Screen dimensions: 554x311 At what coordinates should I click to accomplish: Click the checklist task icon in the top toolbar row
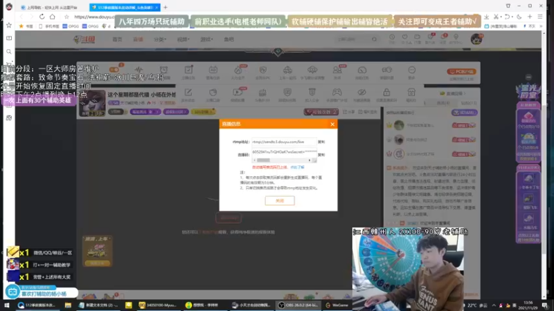click(188, 70)
